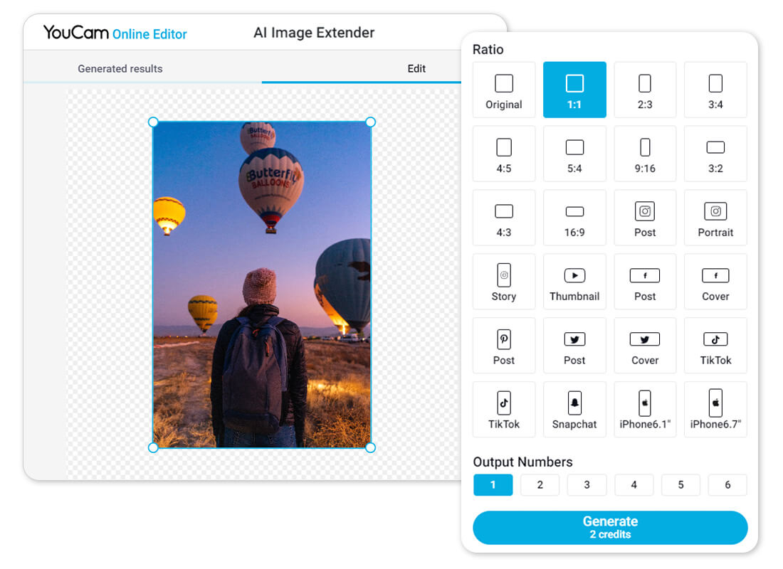Click the bottom-right crop handle

click(371, 447)
